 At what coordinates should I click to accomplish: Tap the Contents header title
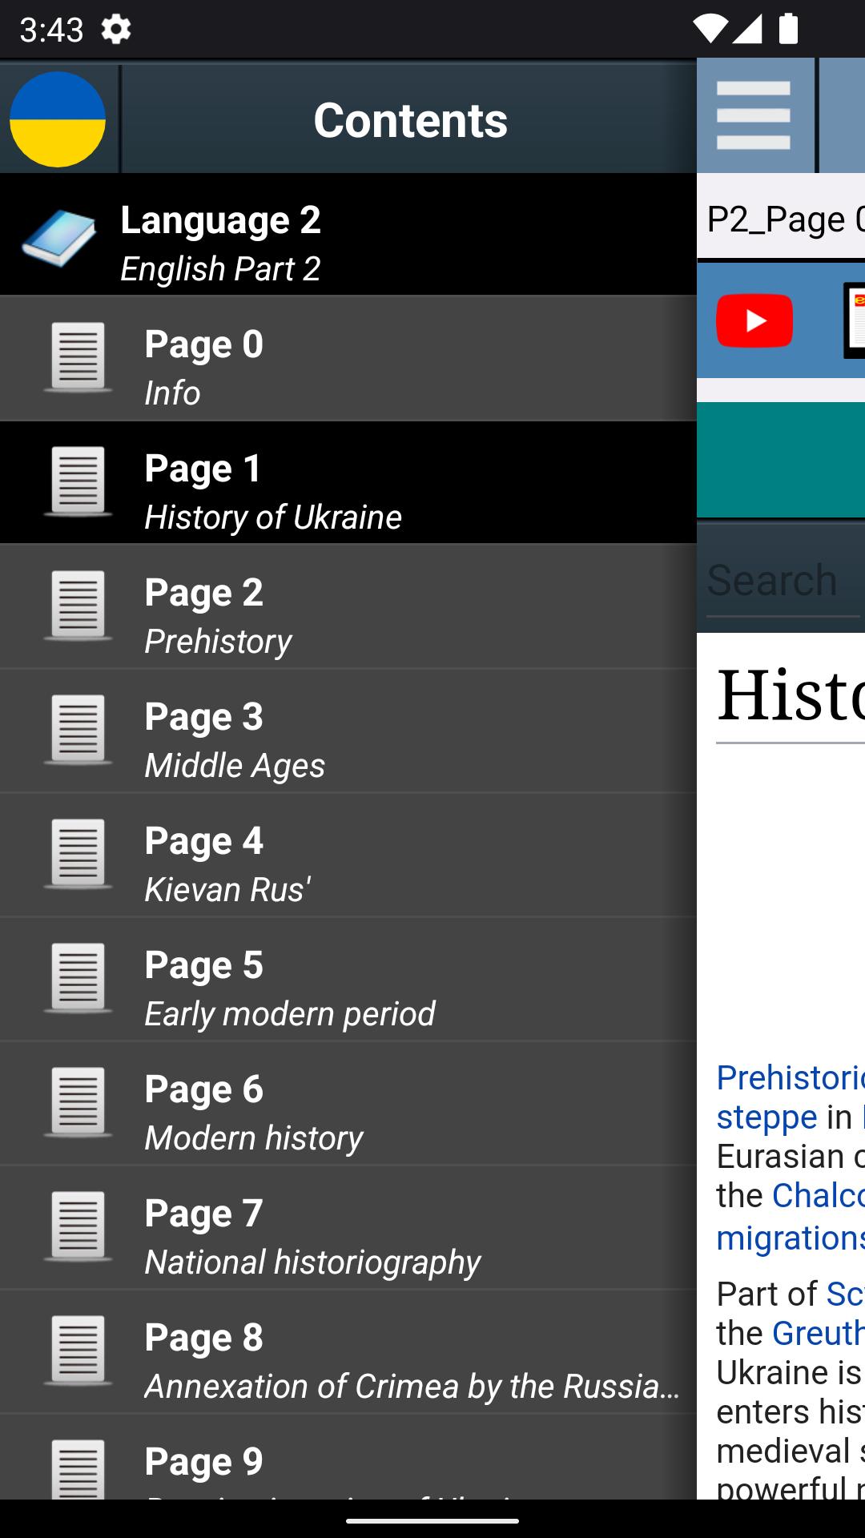click(x=410, y=120)
